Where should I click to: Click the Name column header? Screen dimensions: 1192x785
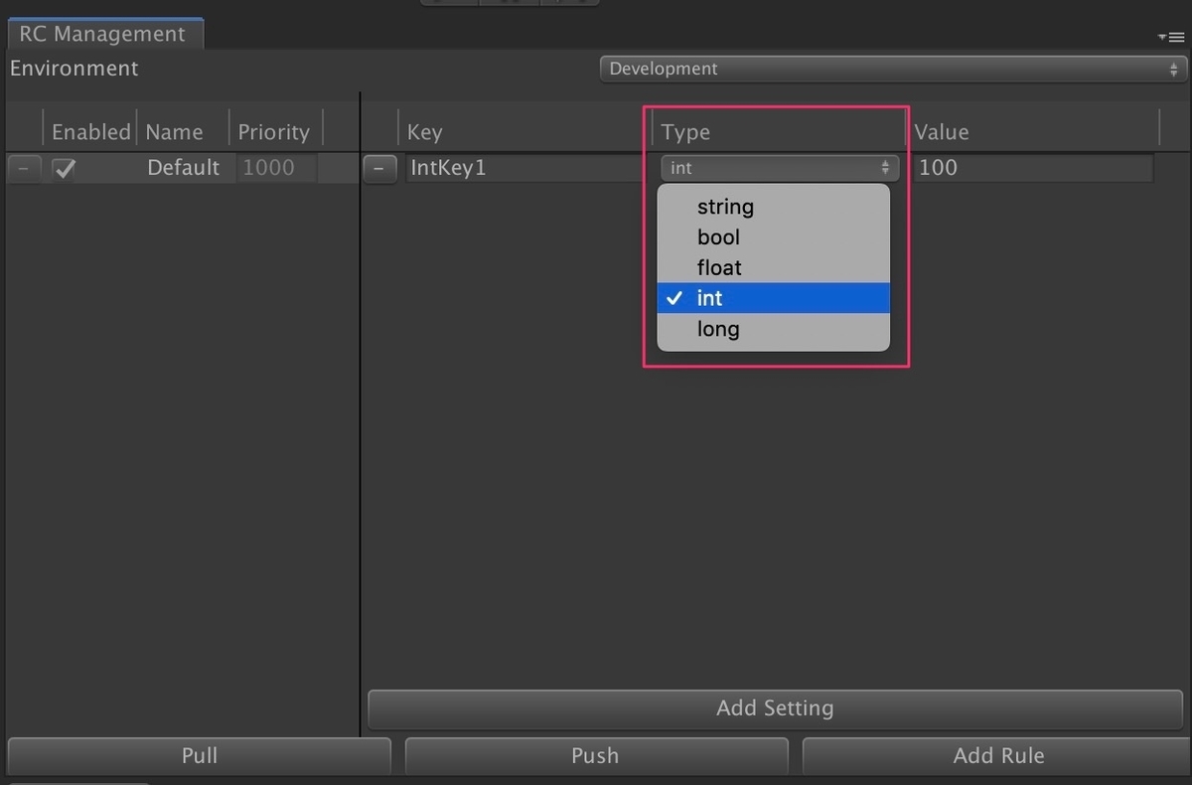tap(174, 132)
